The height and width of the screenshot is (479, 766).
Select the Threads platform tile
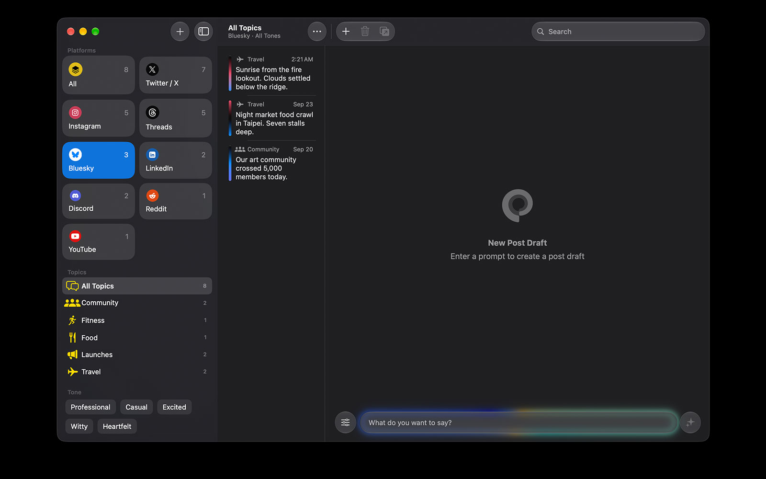point(176,118)
